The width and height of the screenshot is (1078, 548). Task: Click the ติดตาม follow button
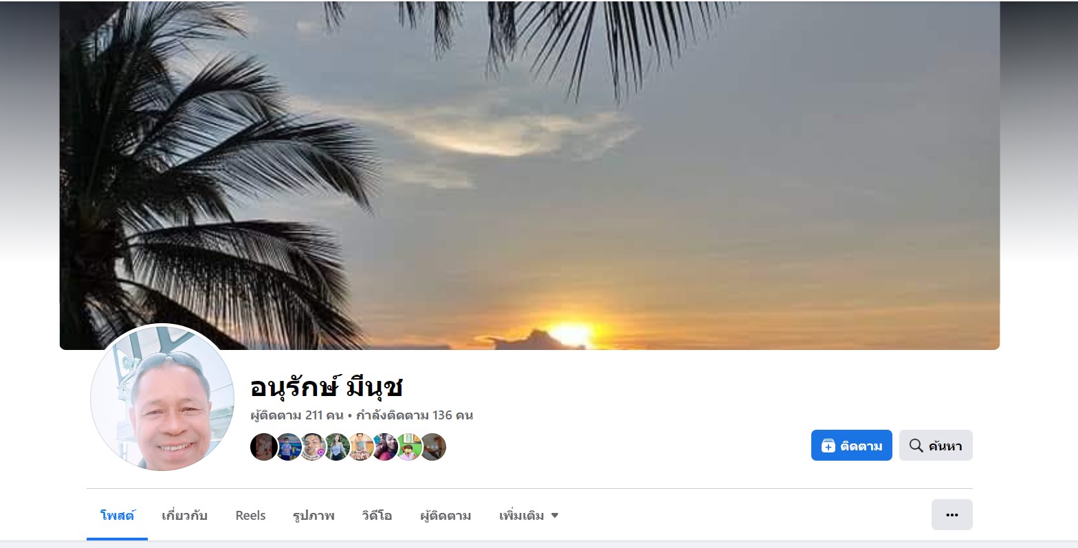(851, 446)
